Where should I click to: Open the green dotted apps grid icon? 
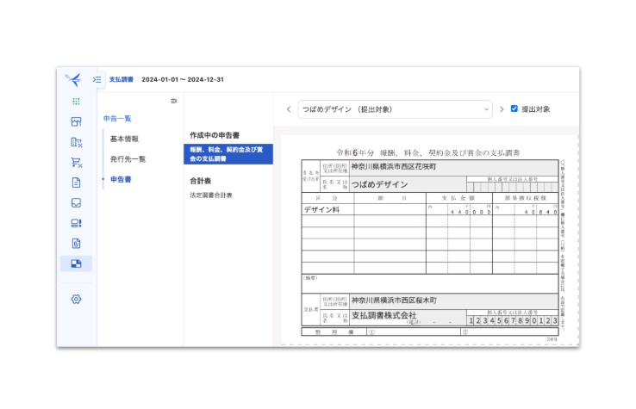pyautogui.click(x=76, y=102)
